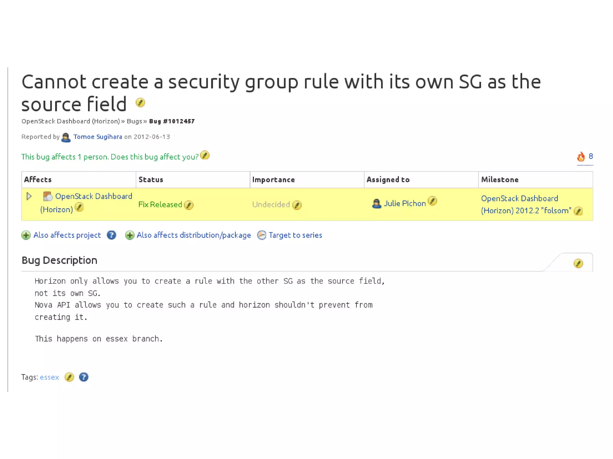Open reporter Tomoe Sugihara profile
613x459 pixels.
(x=98, y=137)
